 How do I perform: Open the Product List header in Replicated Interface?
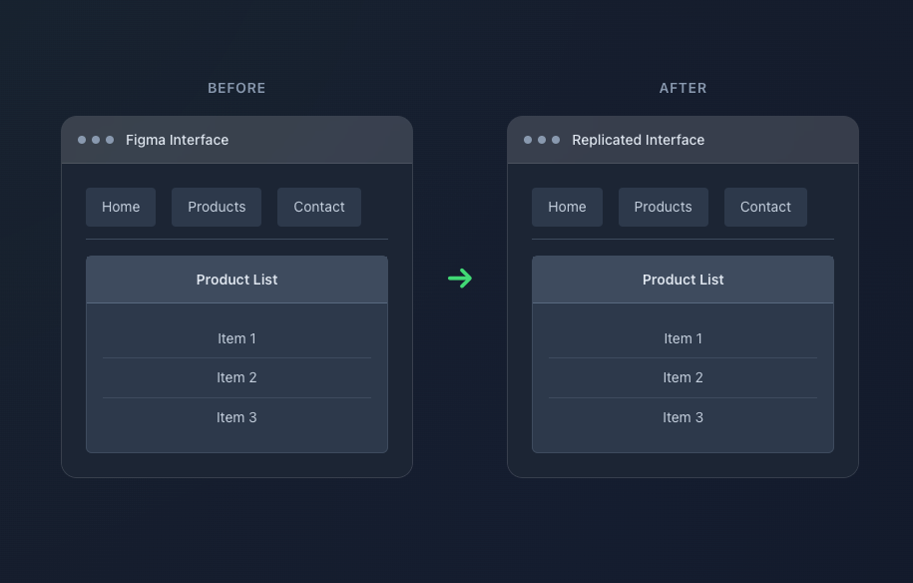click(x=683, y=280)
